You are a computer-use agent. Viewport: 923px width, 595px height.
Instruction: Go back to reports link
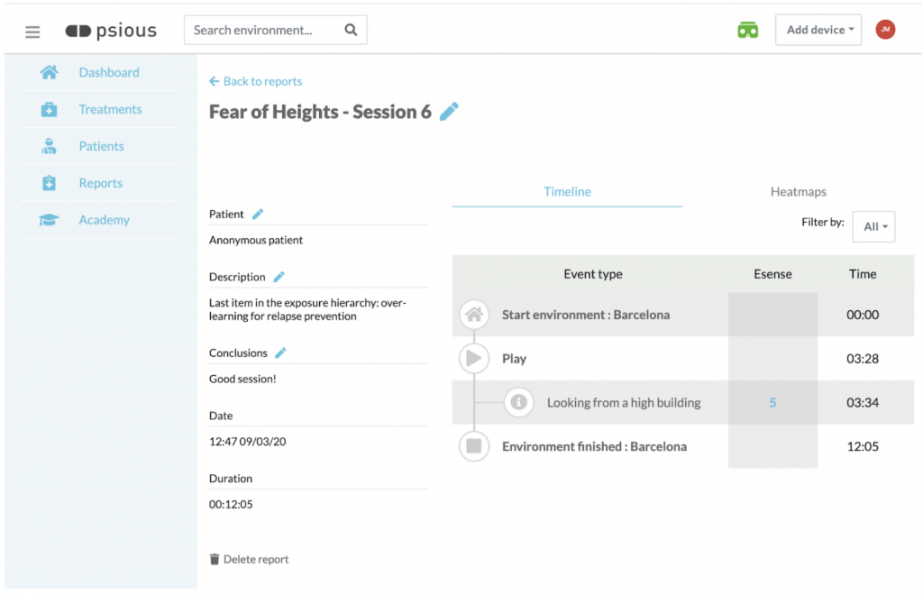tap(255, 81)
